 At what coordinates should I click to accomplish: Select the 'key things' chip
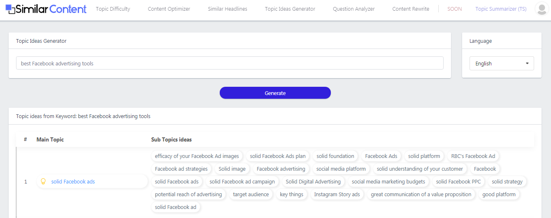tap(291, 194)
